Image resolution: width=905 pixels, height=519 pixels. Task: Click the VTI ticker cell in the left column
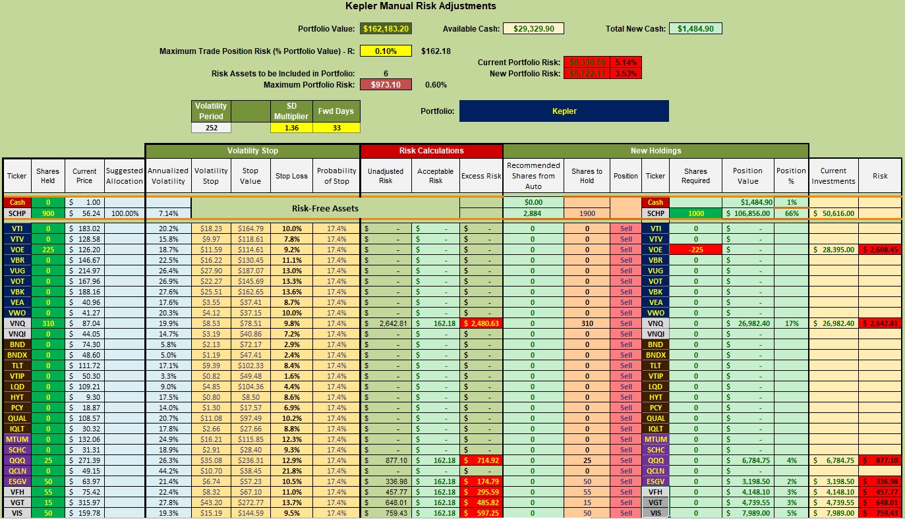tap(17, 229)
